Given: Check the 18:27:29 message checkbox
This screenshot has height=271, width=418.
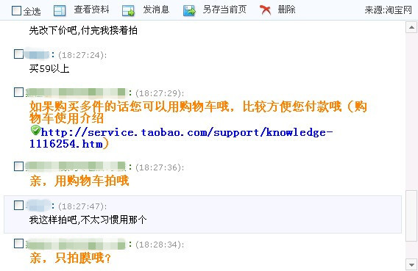Looking at the screenshot, I should click(x=18, y=93).
